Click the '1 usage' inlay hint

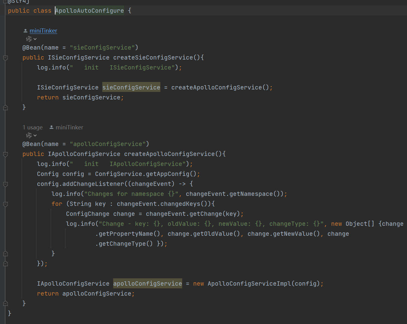coord(33,127)
